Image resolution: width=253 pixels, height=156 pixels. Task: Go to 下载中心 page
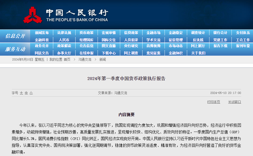coord(109,53)
